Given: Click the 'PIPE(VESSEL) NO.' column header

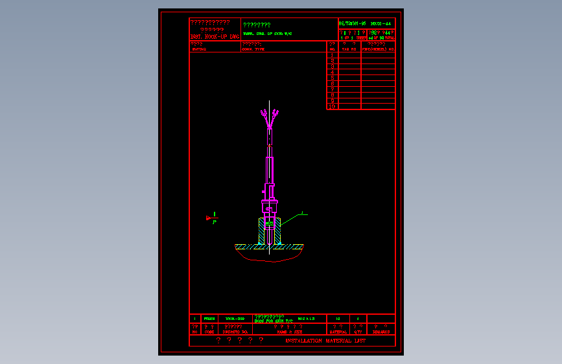Looking at the screenshot, I should click(378, 49).
